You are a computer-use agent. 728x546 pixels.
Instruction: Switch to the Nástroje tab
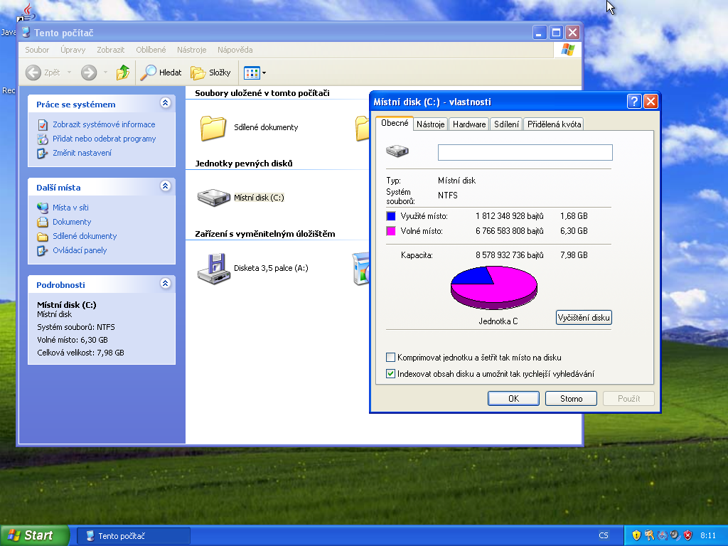(x=431, y=124)
